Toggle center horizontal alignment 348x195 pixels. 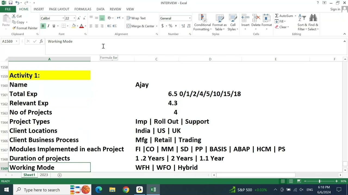click(x=97, y=26)
